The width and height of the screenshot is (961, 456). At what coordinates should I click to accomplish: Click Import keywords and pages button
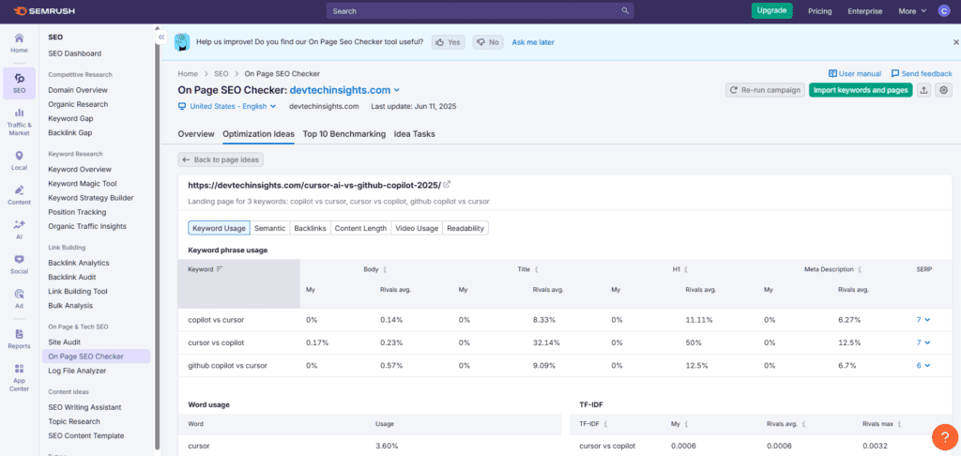(x=860, y=90)
